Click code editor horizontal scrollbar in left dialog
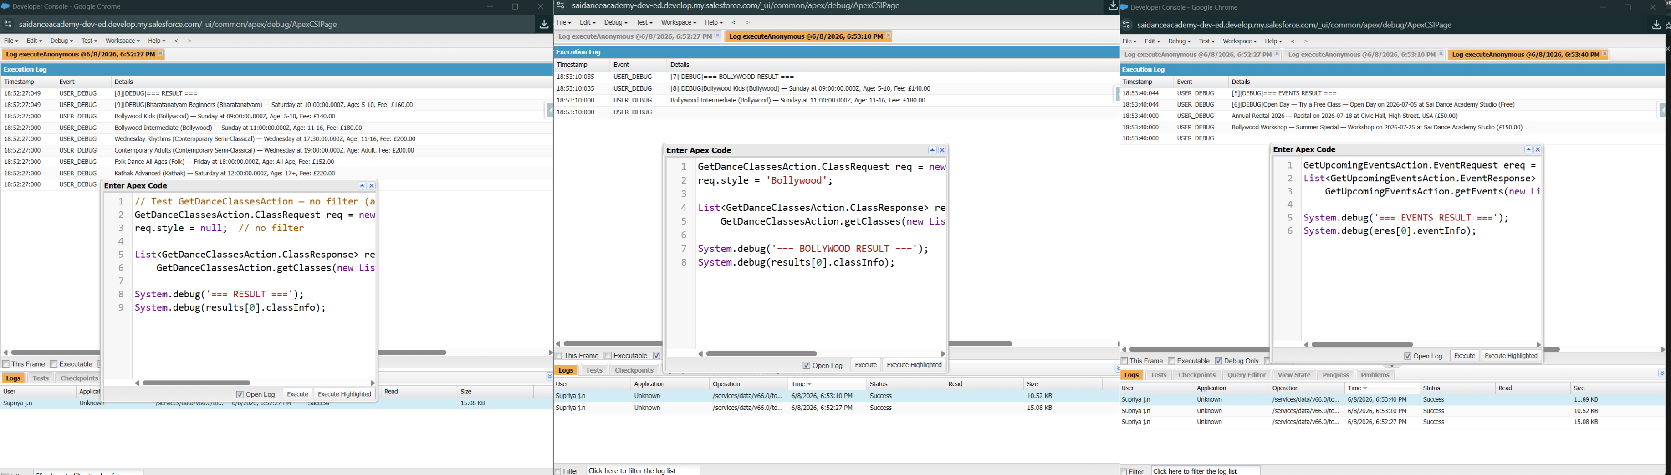Screen dimensions: 1671x475 [197, 383]
